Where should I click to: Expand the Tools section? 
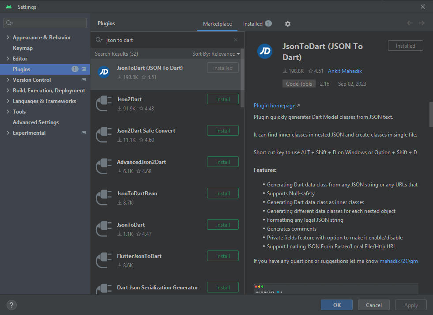point(8,112)
